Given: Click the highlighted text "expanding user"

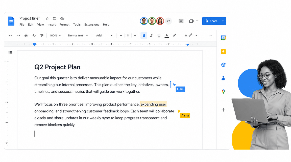Looking at the screenshot, I should tap(154, 104).
